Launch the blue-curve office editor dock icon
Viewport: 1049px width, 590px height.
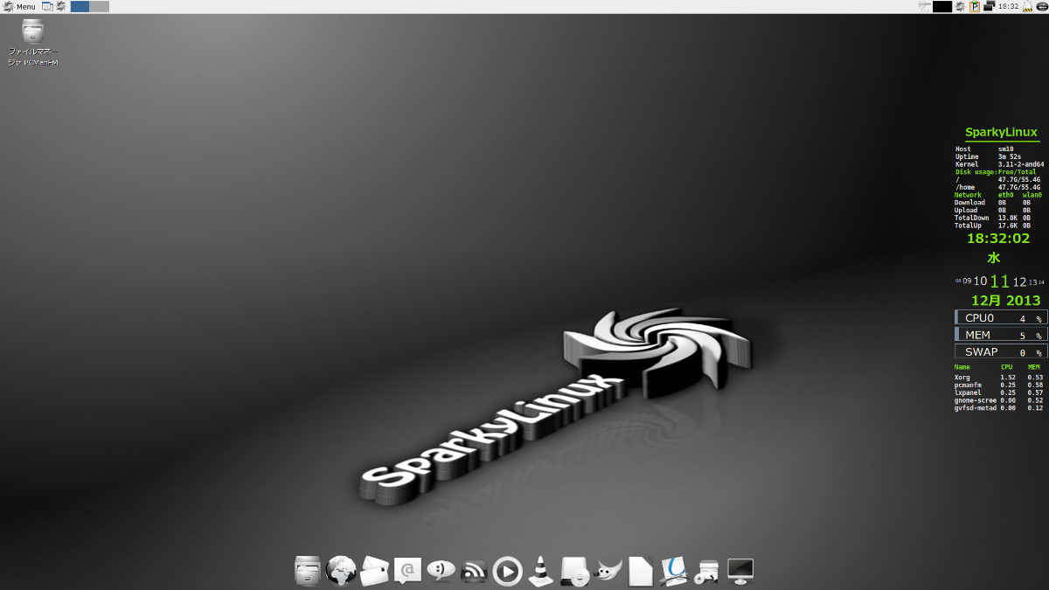pos(673,571)
